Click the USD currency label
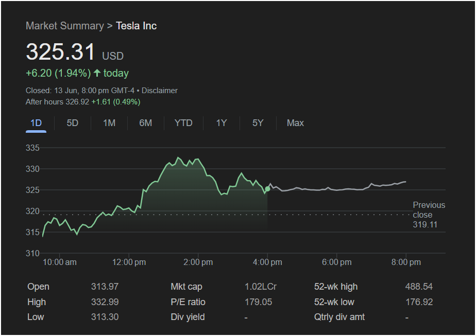Image resolution: width=476 pixels, height=336 pixels. [113, 56]
